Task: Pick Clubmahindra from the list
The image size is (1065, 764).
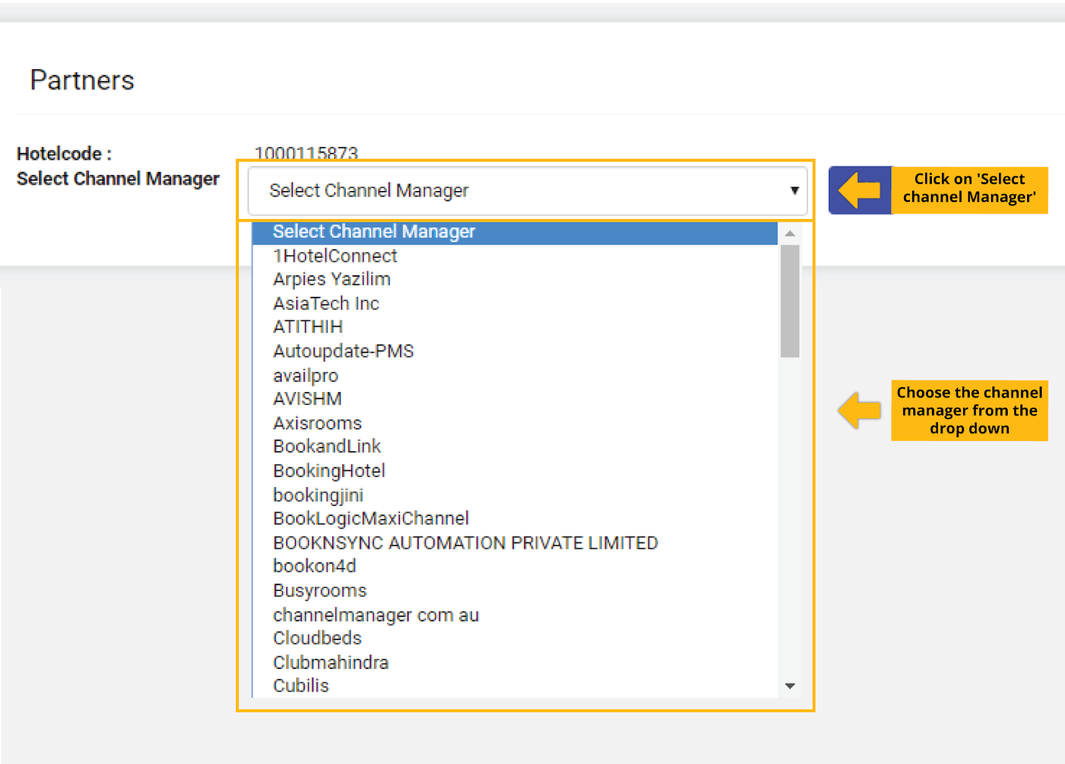Action: click(x=330, y=662)
